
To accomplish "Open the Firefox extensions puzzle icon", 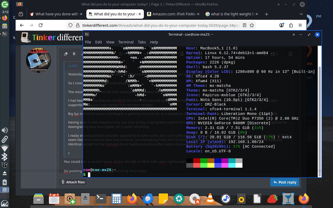I will click(x=291, y=25).
